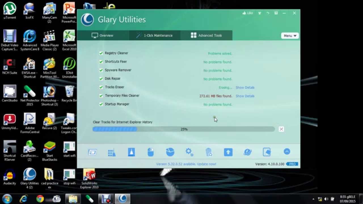Image resolution: width=363 pixels, height=204 pixels.
Task: Switch to the Overview tab
Action: (x=103, y=35)
